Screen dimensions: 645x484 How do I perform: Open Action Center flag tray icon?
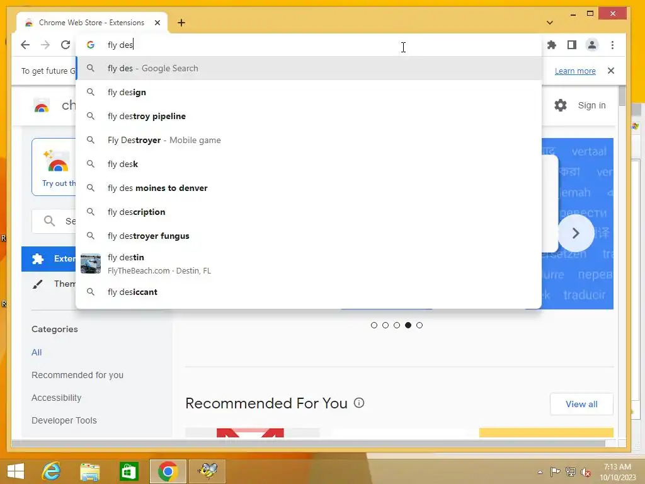555,472
